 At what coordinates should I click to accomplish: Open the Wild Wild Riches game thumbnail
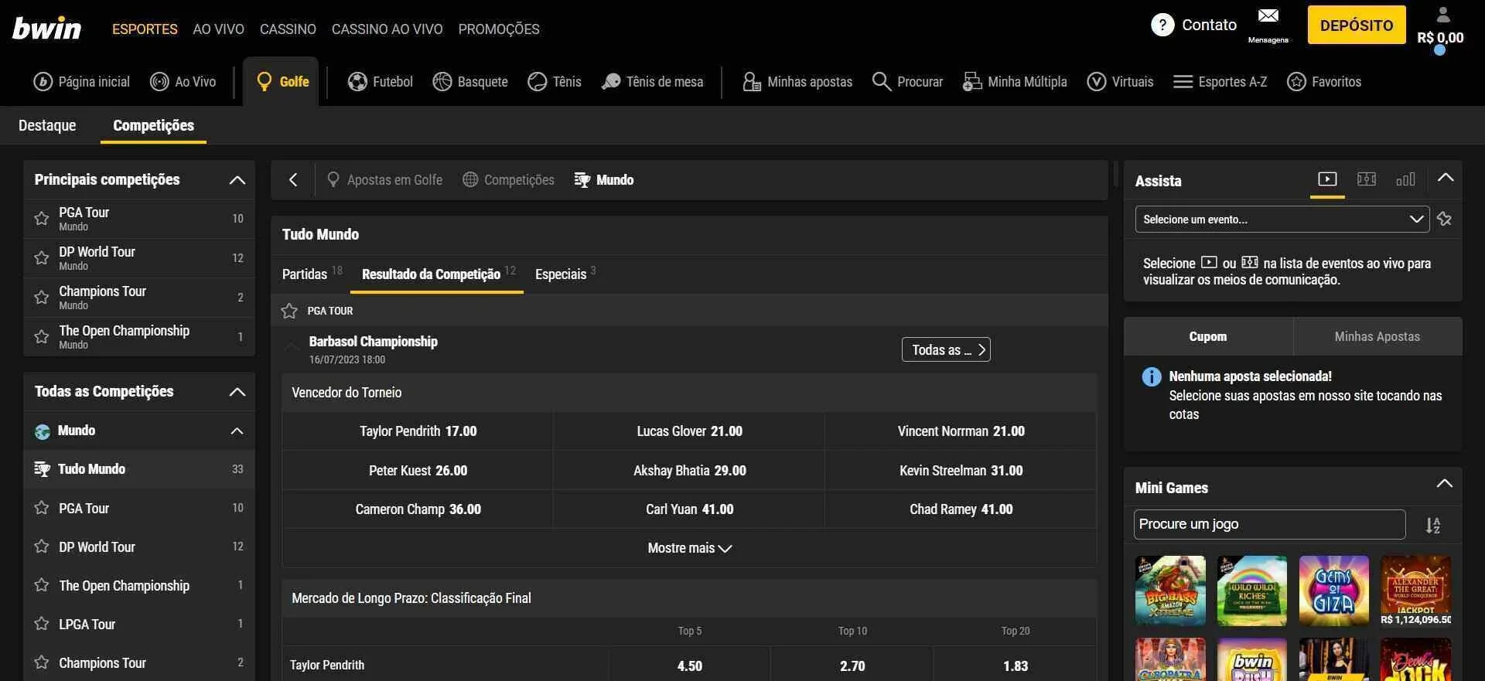tap(1252, 591)
